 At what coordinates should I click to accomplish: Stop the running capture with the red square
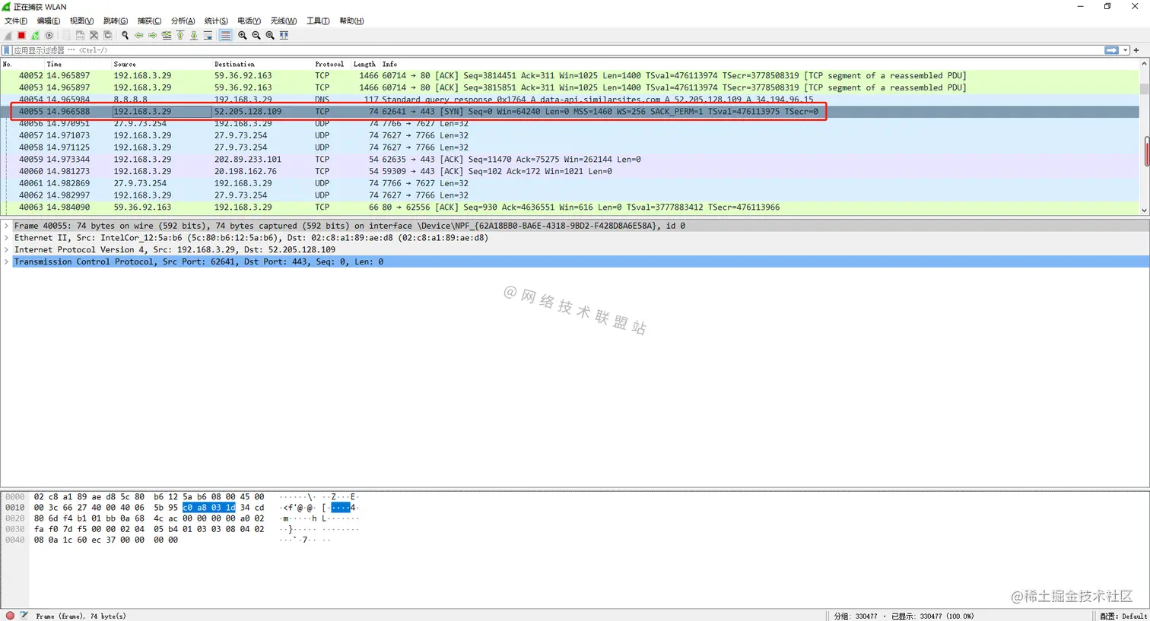coord(22,36)
